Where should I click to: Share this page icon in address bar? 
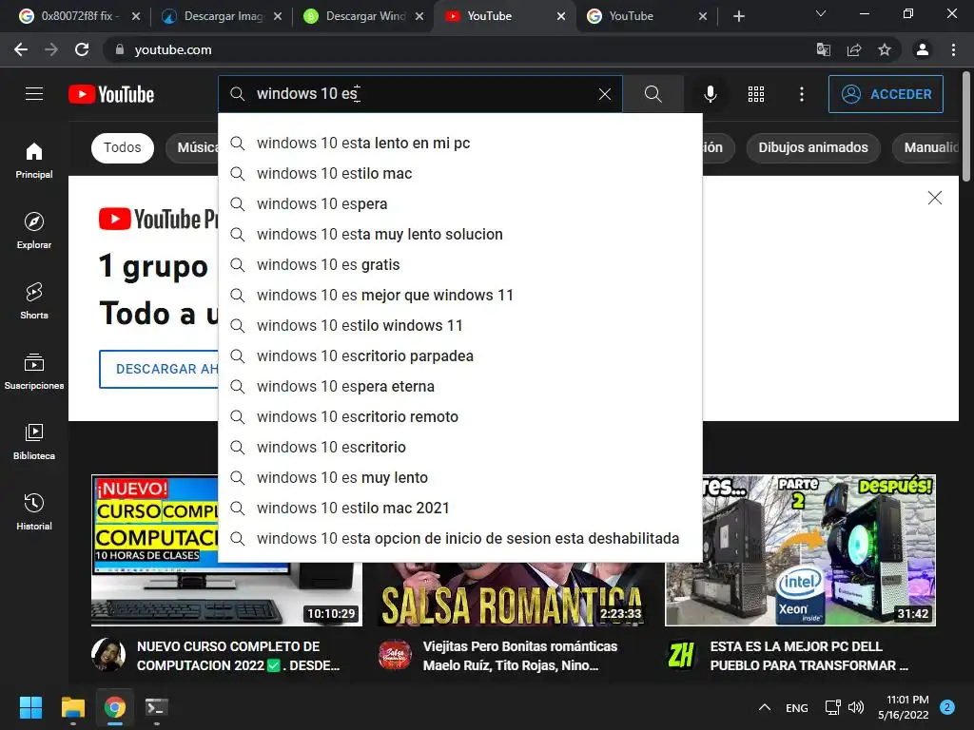854,49
